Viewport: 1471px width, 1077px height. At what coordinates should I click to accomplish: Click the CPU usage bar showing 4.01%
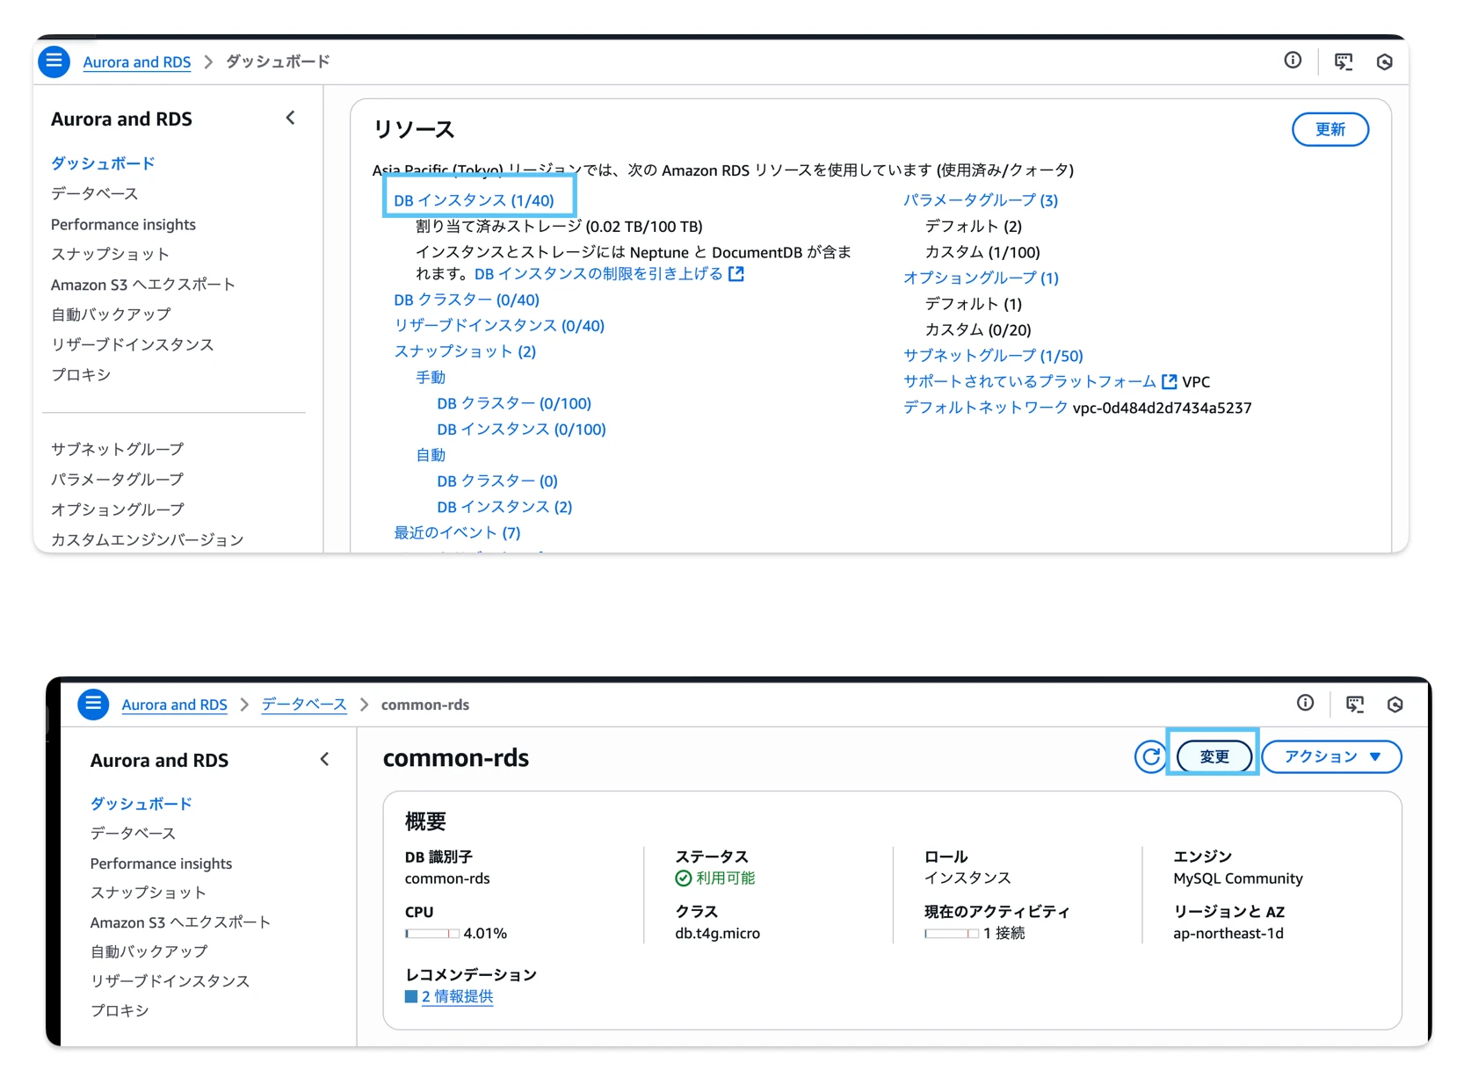[x=431, y=934]
